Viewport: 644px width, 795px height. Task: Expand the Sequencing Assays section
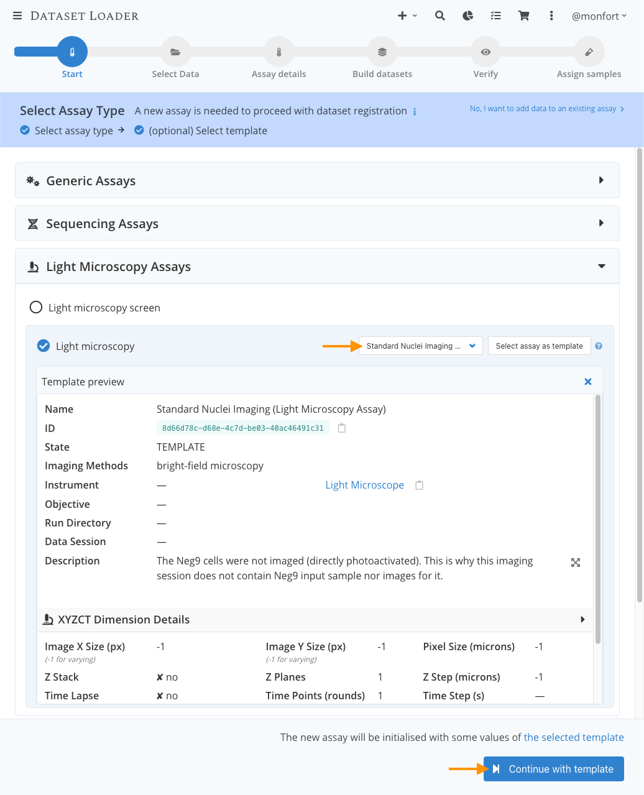317,223
